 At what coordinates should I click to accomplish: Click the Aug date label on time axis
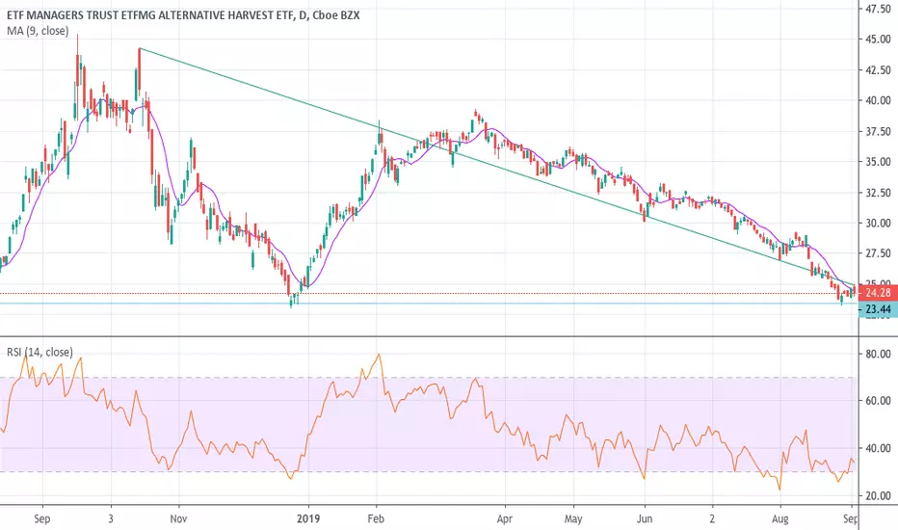(x=780, y=518)
